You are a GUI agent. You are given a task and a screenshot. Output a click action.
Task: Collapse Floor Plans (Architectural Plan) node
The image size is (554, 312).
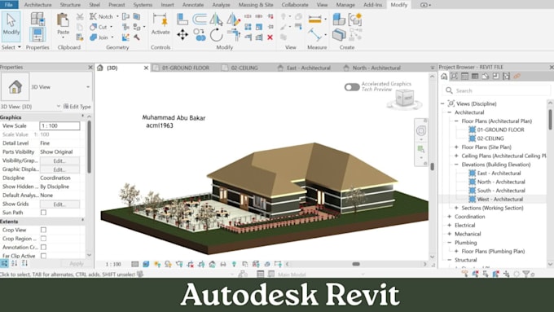click(456, 121)
